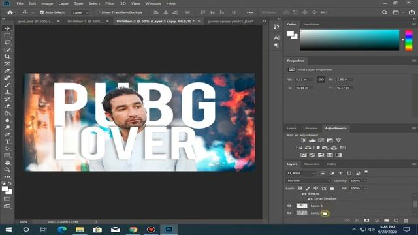Show more document tabs with double chevron
Screen dimensions: 418x235
pyautogui.click(x=264, y=21)
